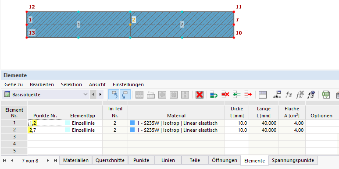339x169 pixels.
Task: Select element label 1 in the drawing
Action: pyautogui.click(x=79, y=25)
